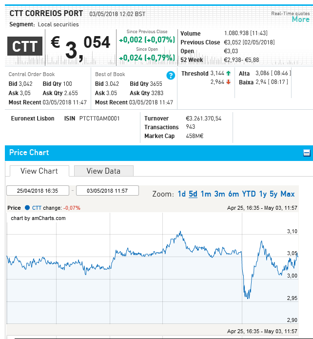Select the View Chart tab
Viewport: 313px width, 339px height.
click(39, 171)
